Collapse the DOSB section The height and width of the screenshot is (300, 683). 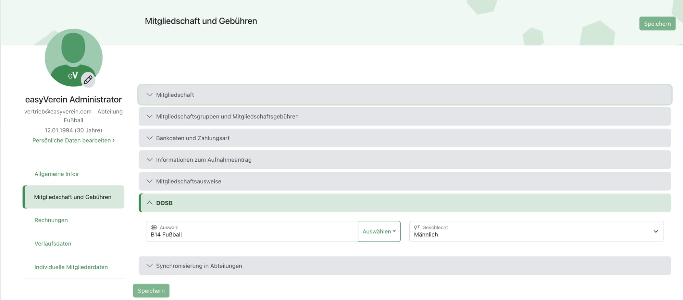[405, 203]
